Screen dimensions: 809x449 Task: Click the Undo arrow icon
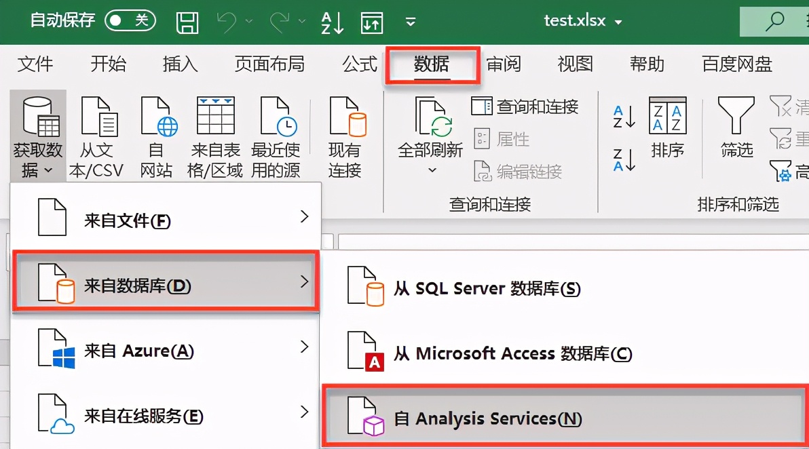pos(227,22)
